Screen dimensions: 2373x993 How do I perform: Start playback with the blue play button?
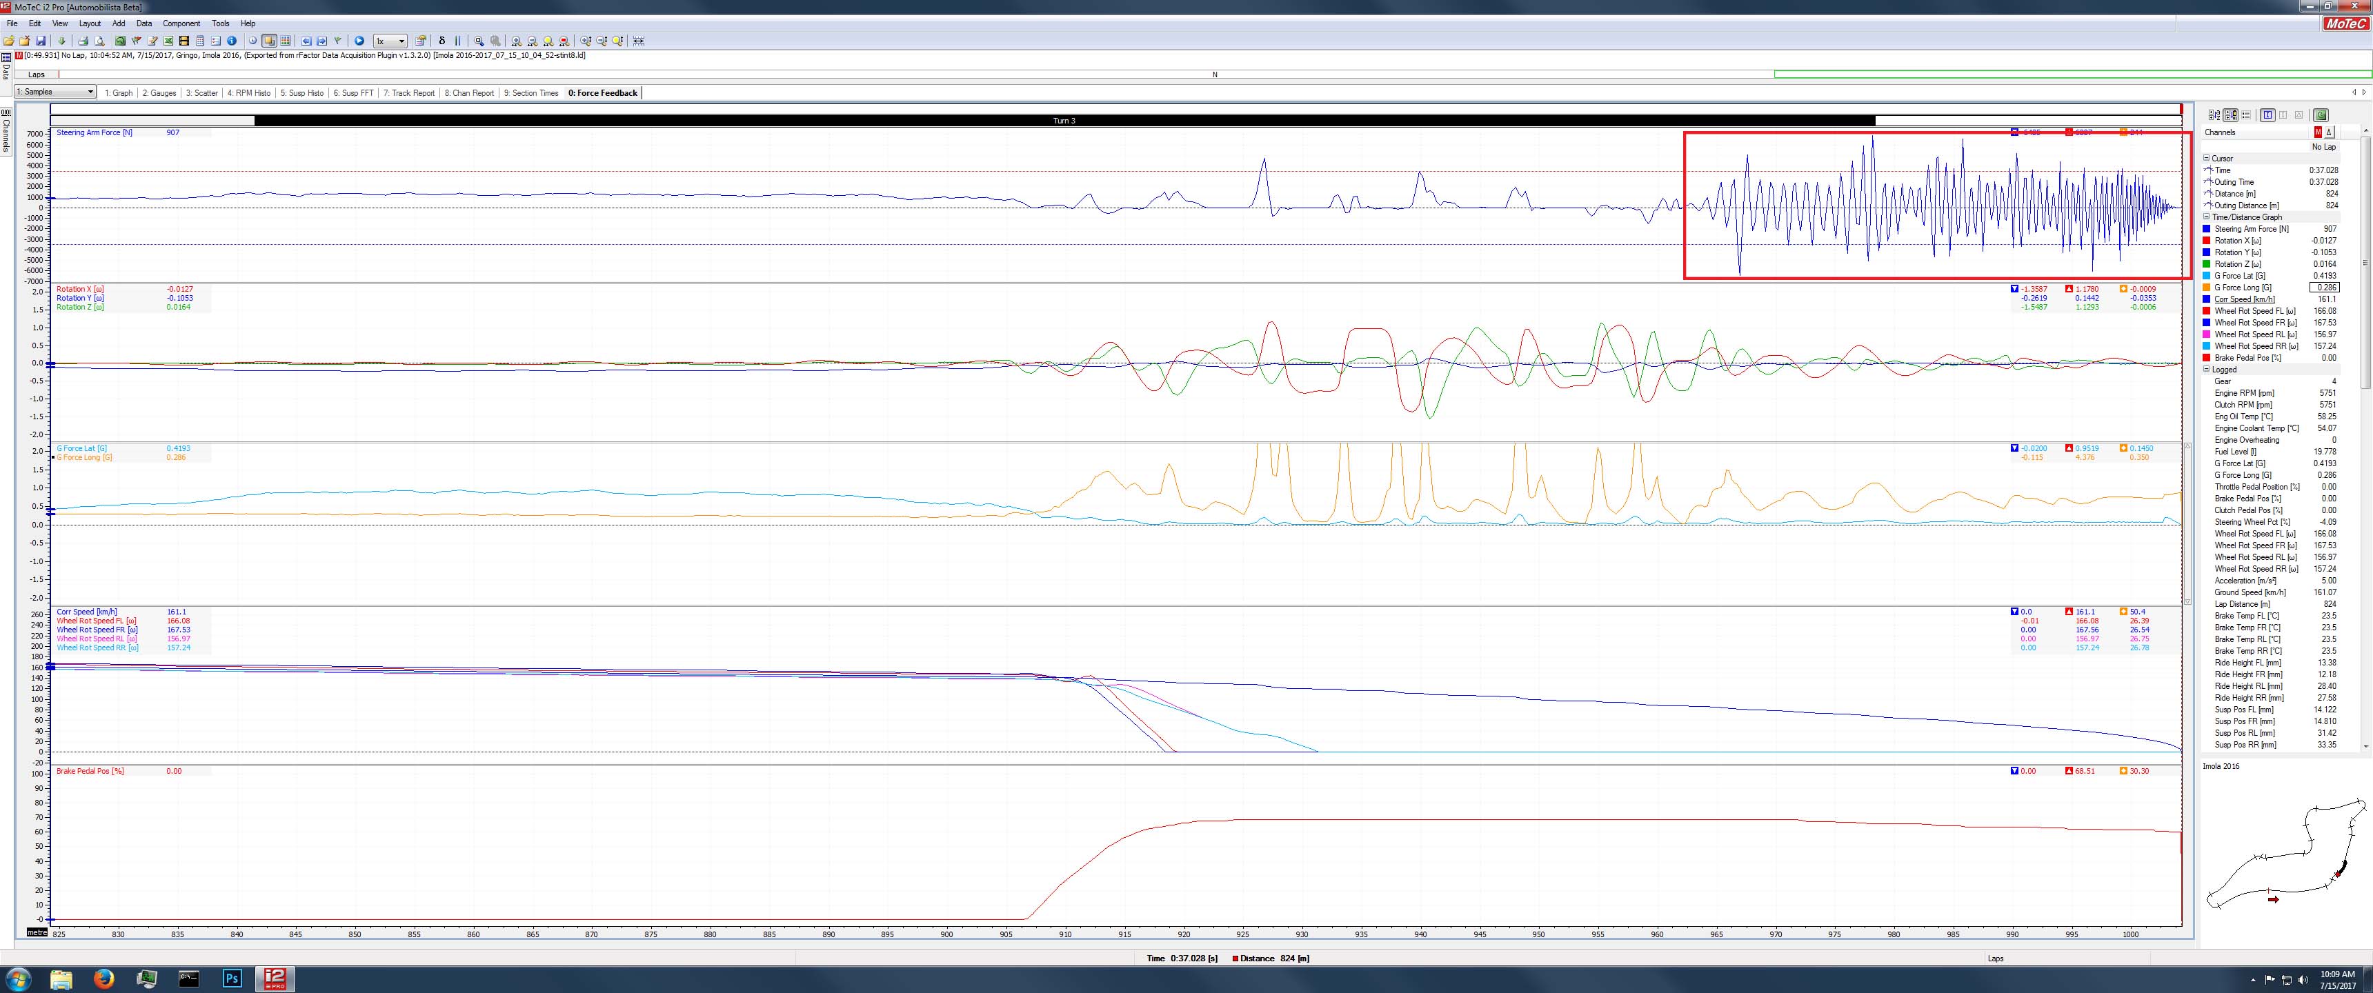(359, 41)
